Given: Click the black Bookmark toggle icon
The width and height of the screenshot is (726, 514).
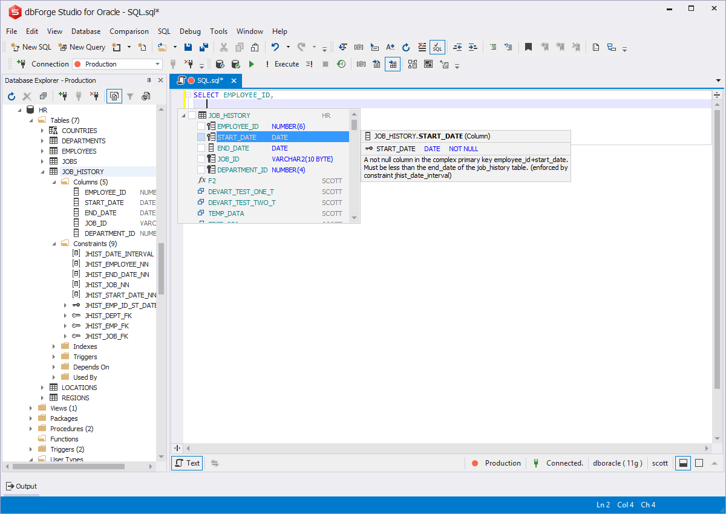Looking at the screenshot, I should (528, 47).
